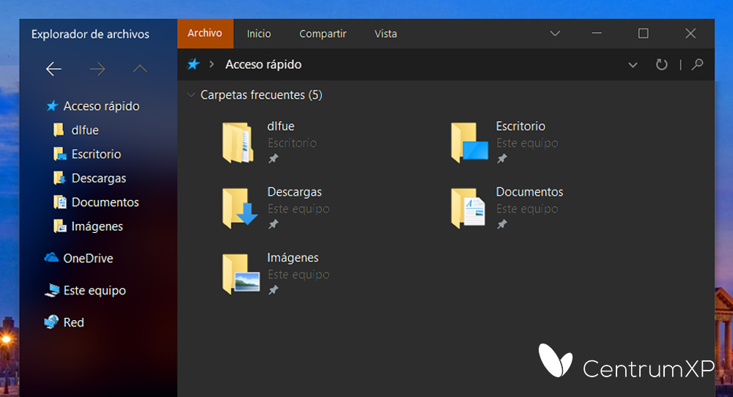733x397 pixels.
Task: Click the Imágenes name in main pane
Action: (292, 258)
